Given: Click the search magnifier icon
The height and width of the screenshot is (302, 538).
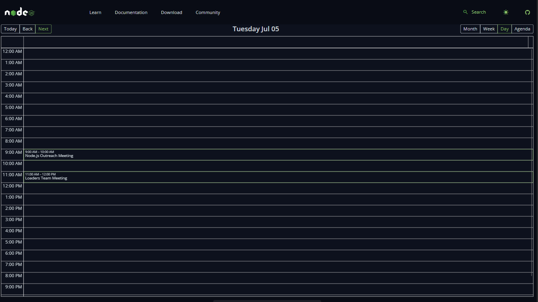Looking at the screenshot, I should (465, 12).
